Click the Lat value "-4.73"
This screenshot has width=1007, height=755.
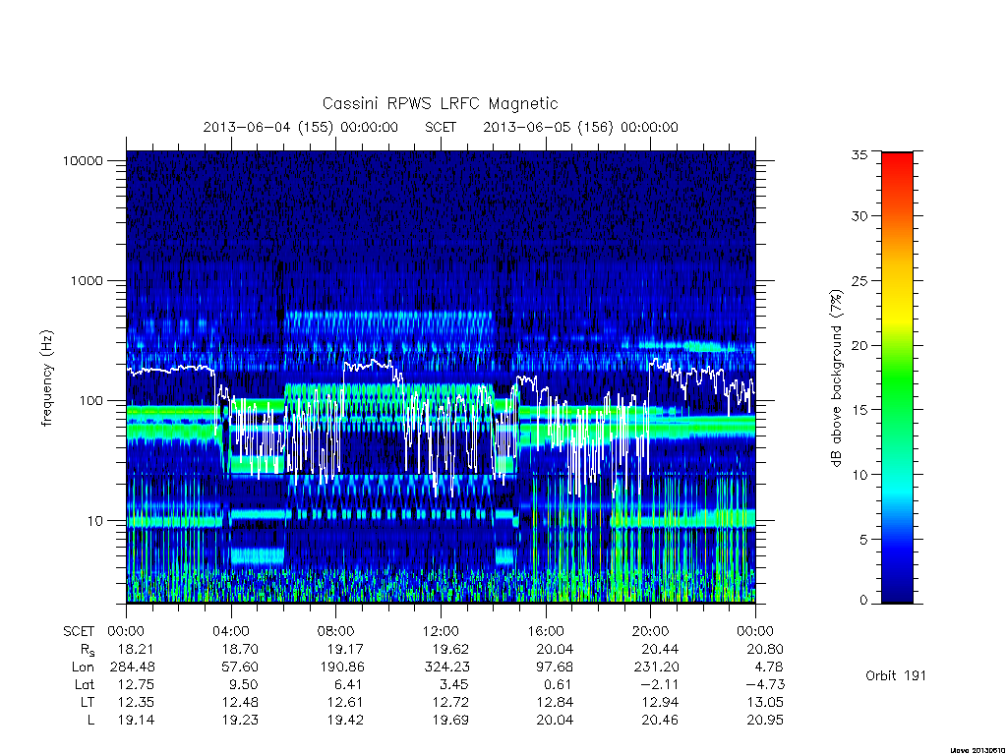[x=765, y=684]
